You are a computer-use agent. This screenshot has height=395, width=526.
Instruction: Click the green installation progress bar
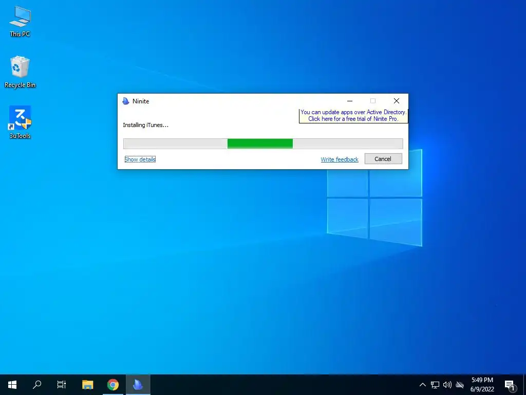(263, 143)
